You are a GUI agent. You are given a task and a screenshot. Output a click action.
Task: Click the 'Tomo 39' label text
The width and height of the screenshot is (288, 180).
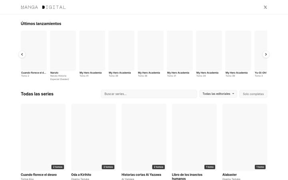tap(230, 76)
